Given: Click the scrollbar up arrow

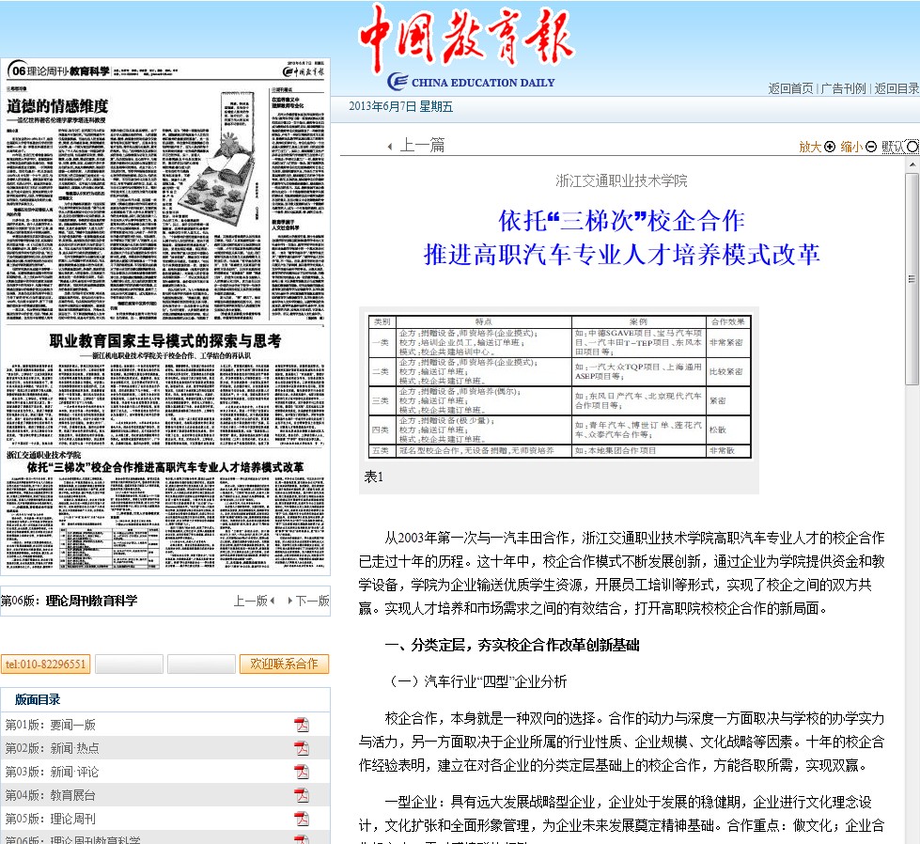Looking at the screenshot, I should point(912,164).
